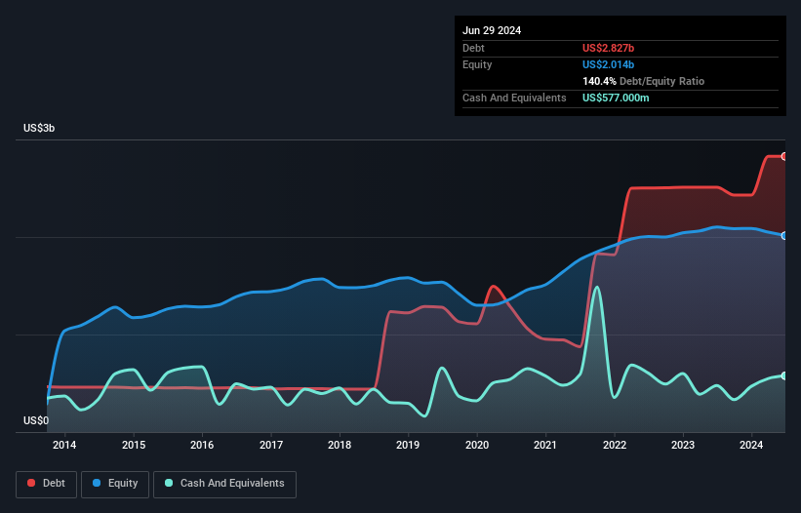Click the teal Cash endpoint marker

pos(783,375)
